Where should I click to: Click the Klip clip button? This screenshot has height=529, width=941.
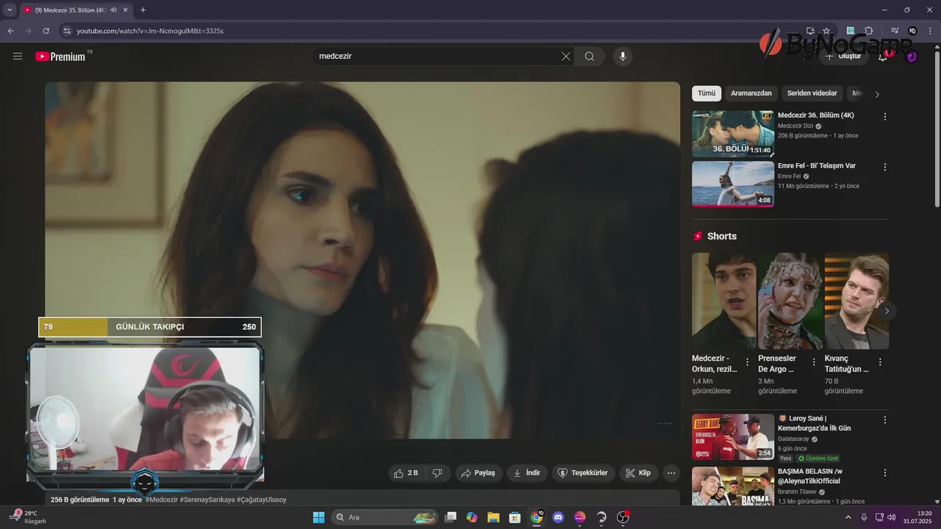(x=638, y=473)
